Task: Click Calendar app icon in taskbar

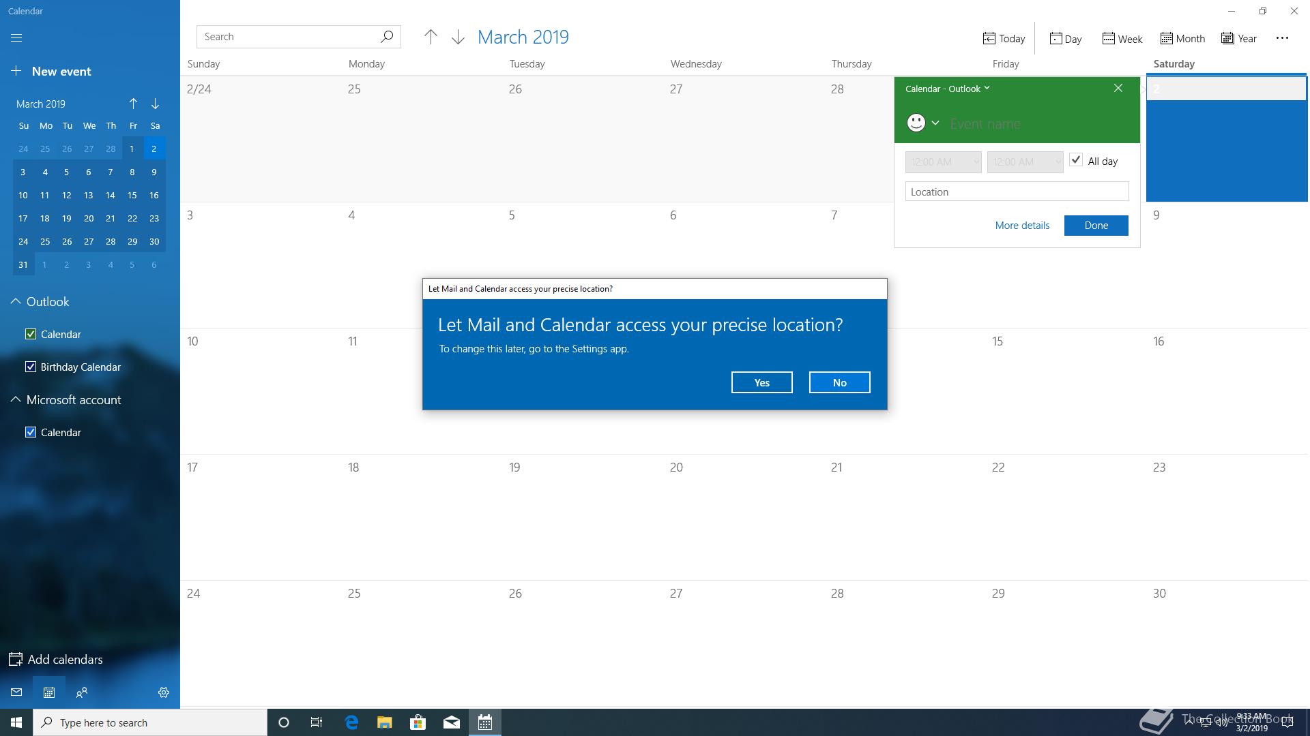Action: pos(485,722)
